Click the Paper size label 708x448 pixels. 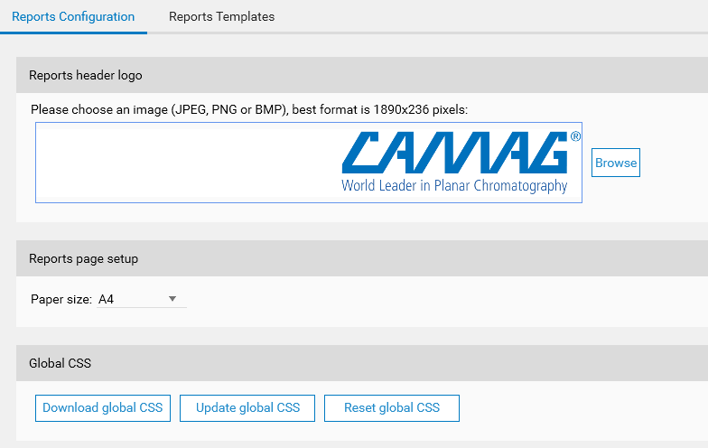point(61,299)
